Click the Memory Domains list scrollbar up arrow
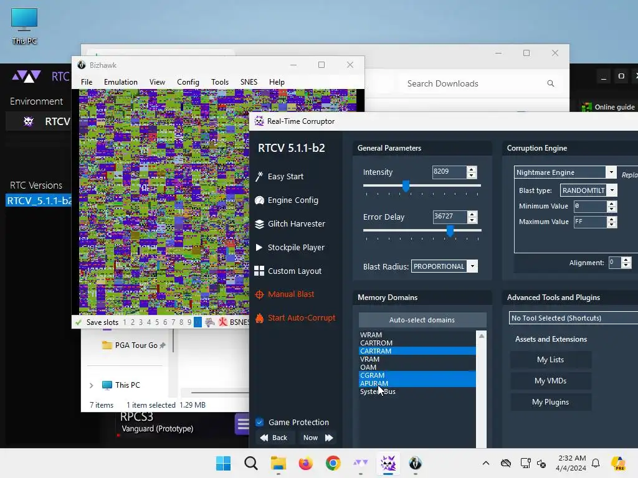The image size is (638, 478). click(x=482, y=336)
